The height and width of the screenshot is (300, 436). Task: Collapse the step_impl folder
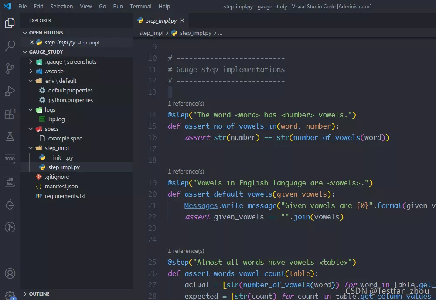(x=31, y=148)
